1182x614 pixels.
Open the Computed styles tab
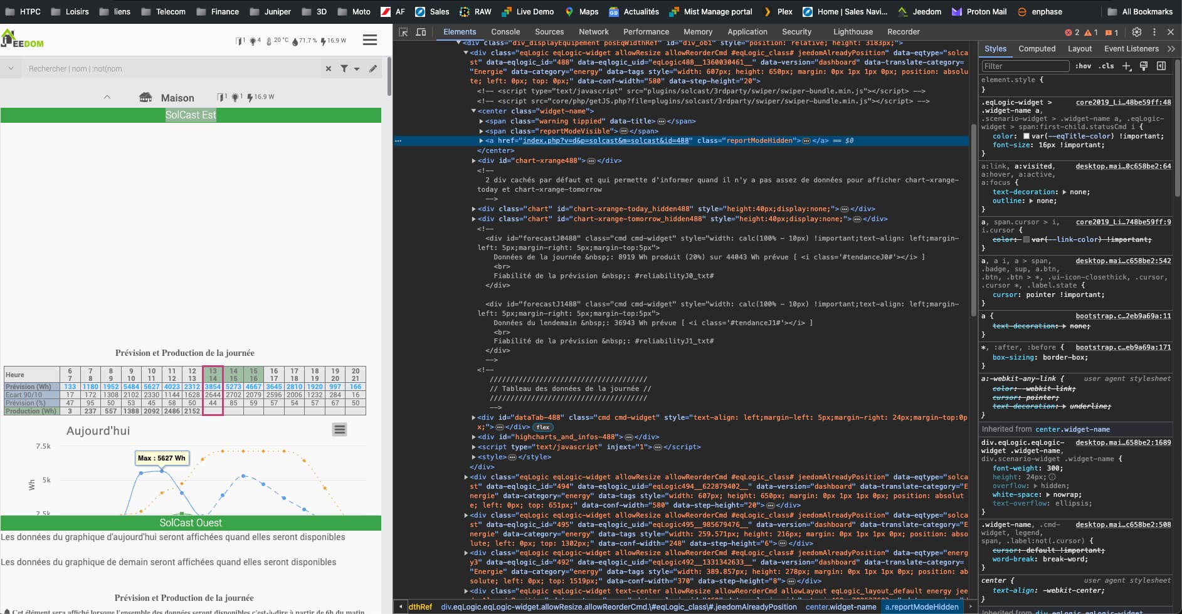(x=1037, y=49)
